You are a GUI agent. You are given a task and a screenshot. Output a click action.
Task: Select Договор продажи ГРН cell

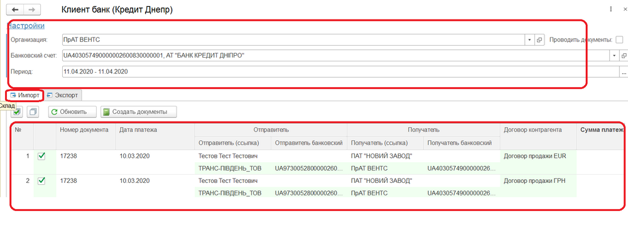538,180
